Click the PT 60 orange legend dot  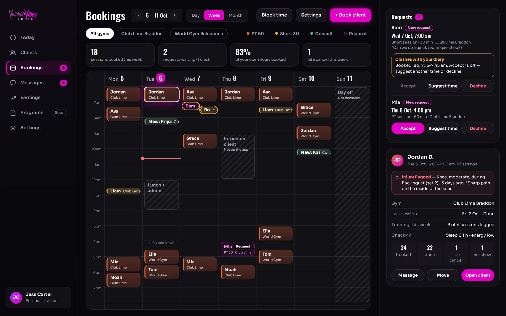point(248,34)
